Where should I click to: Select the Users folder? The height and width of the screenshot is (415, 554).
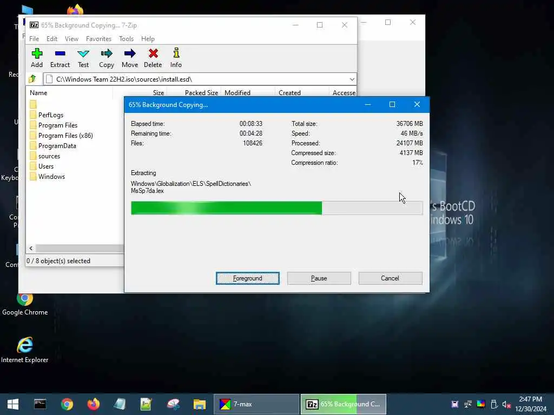[x=45, y=166]
